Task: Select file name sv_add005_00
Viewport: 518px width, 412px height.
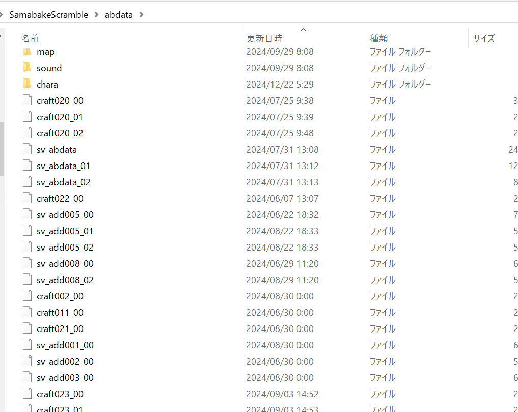Action: (65, 215)
